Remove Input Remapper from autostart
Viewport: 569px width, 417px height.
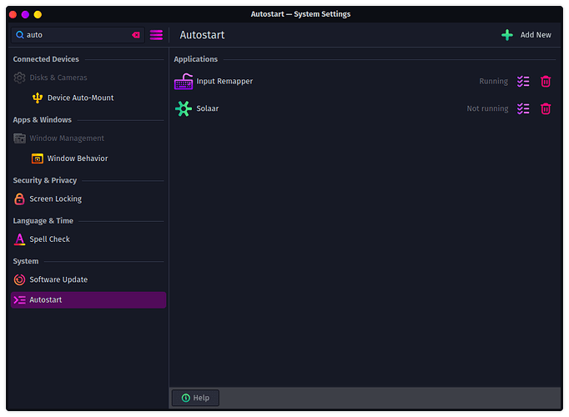point(546,81)
